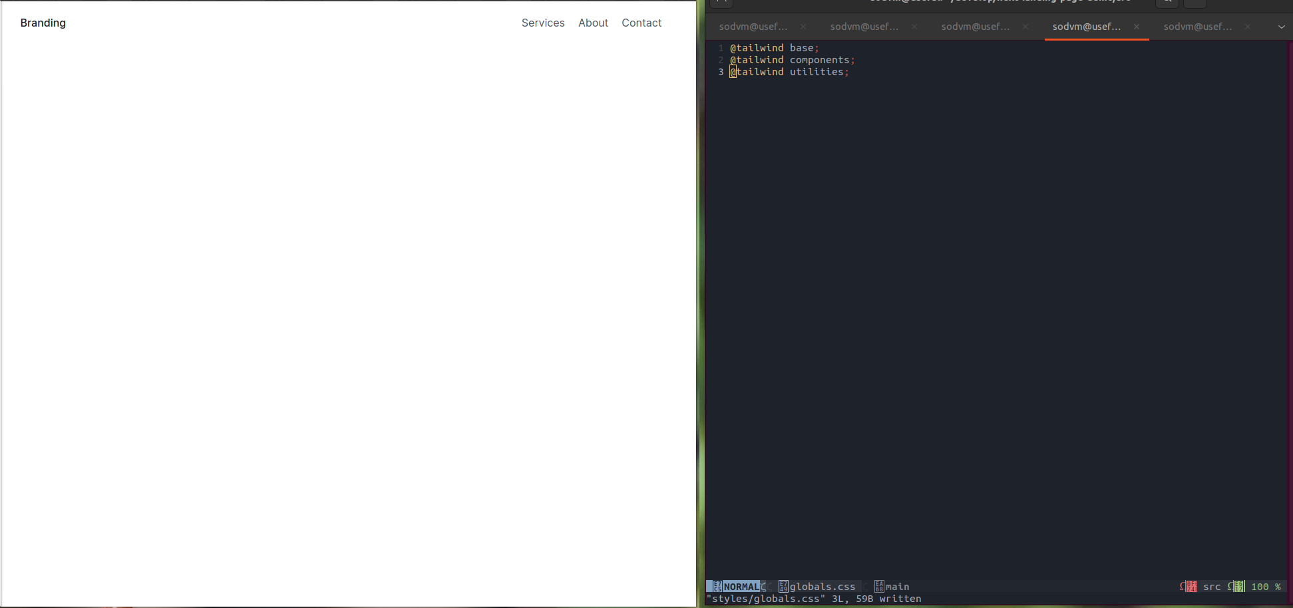Go to the About page link

pos(593,23)
